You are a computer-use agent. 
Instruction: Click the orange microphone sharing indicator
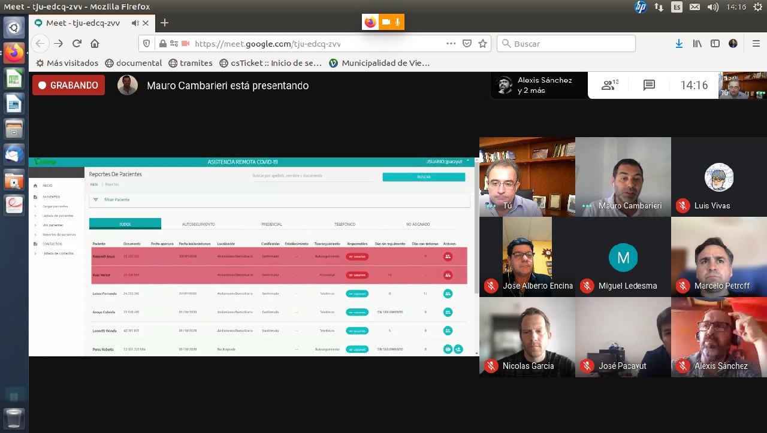[397, 22]
